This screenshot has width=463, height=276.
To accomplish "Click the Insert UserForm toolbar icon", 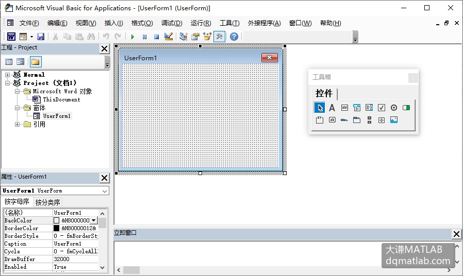I will tap(23, 37).
